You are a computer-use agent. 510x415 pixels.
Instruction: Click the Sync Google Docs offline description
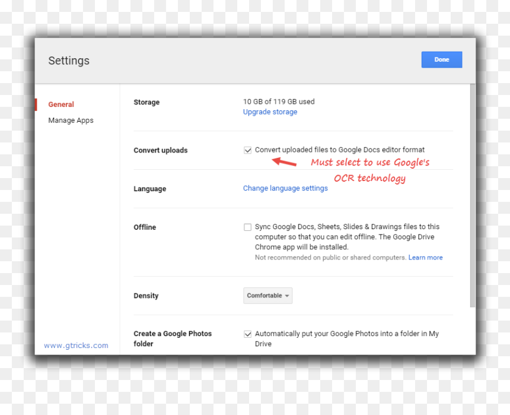click(x=347, y=237)
